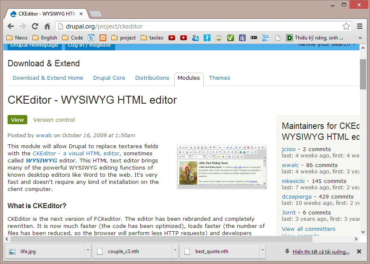The height and width of the screenshot is (264, 370).
Task: Open a new tab with the tab button
Action: [x=96, y=14]
